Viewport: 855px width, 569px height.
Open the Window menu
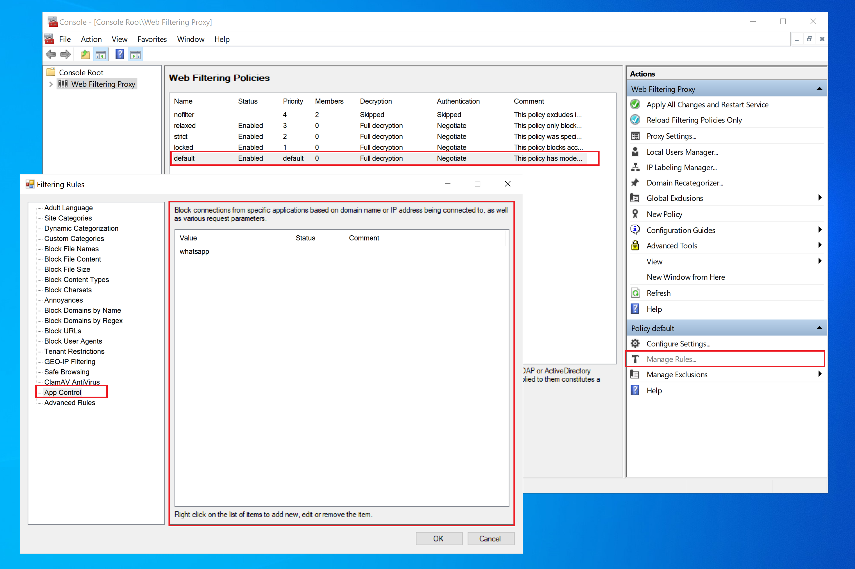191,39
